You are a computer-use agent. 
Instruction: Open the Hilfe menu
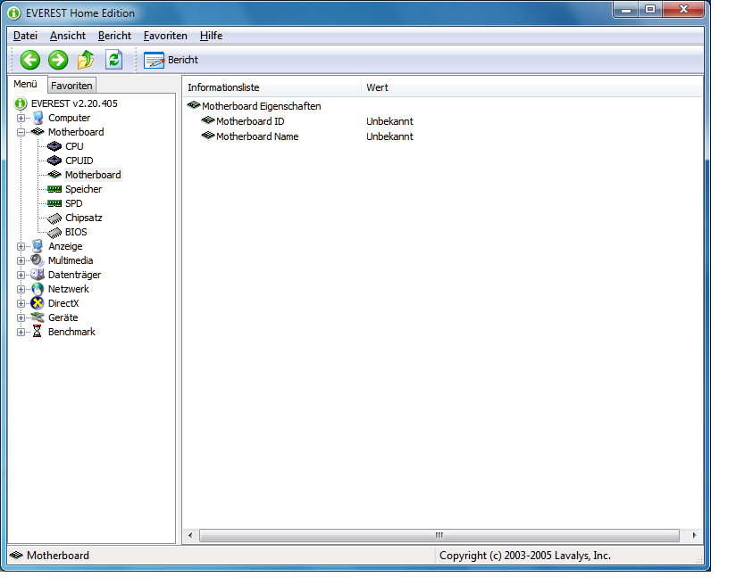(x=211, y=36)
